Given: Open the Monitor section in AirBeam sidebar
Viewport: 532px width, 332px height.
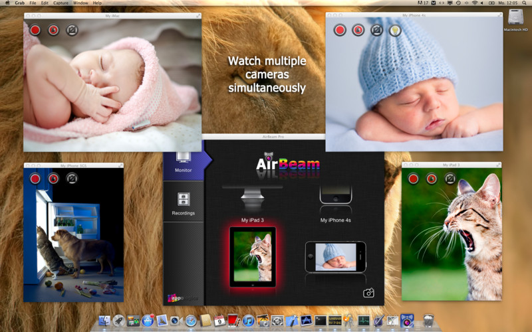Looking at the screenshot, I should pyautogui.click(x=183, y=162).
